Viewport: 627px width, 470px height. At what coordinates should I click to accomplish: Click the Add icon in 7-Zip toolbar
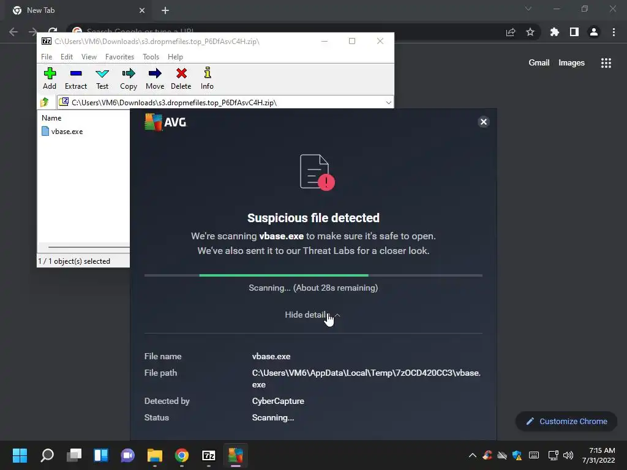click(50, 78)
